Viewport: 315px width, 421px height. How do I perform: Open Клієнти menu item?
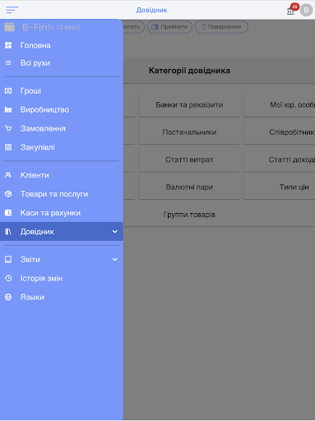[x=62, y=175]
